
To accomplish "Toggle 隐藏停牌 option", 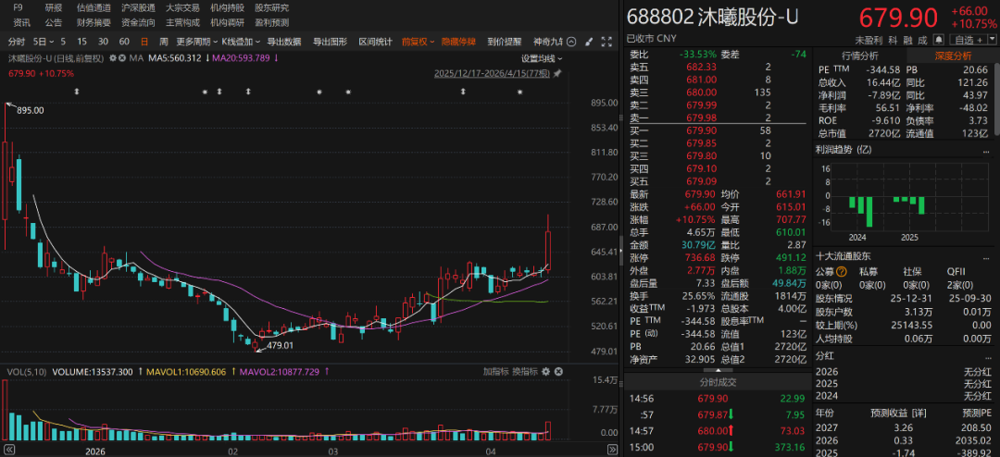I will pyautogui.click(x=458, y=42).
